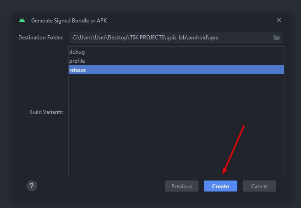Viewport: 301px width, 208px height.
Task: Open the folder browser for Destination Folder
Action: (x=277, y=38)
